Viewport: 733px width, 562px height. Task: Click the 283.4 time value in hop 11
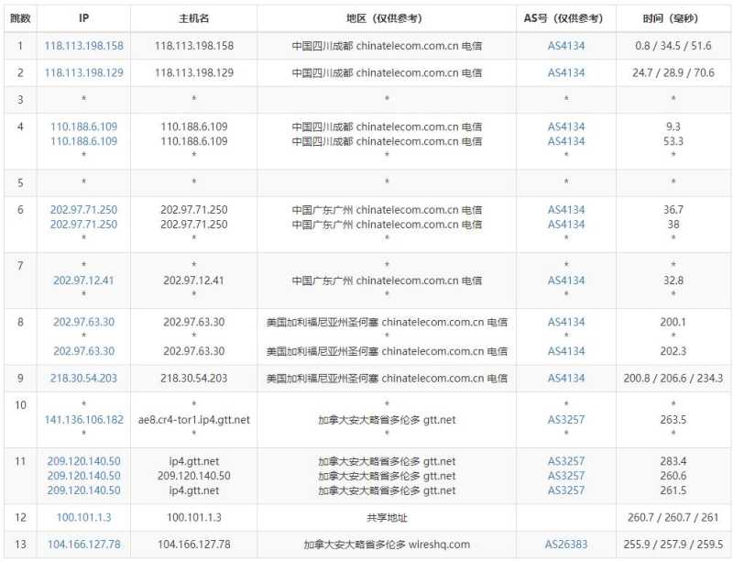673,461
